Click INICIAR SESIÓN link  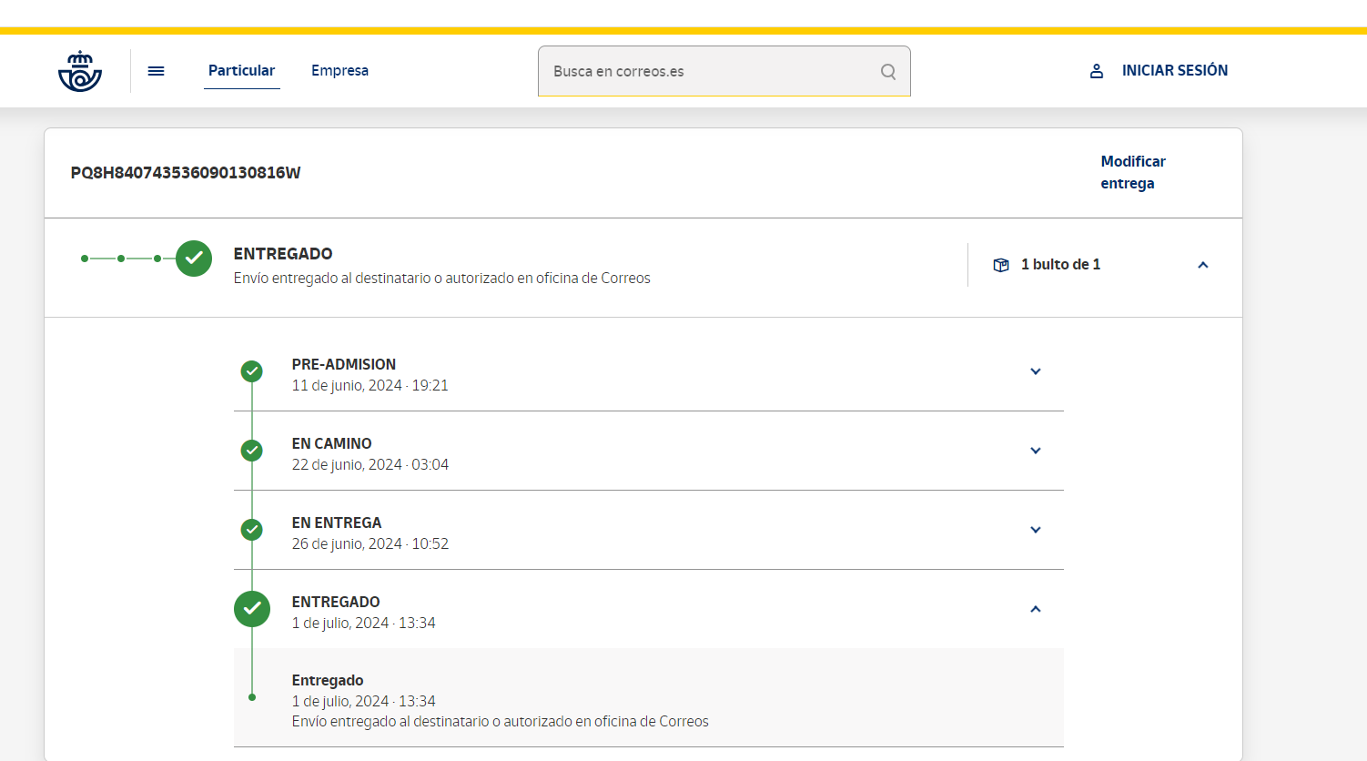pyautogui.click(x=1175, y=71)
